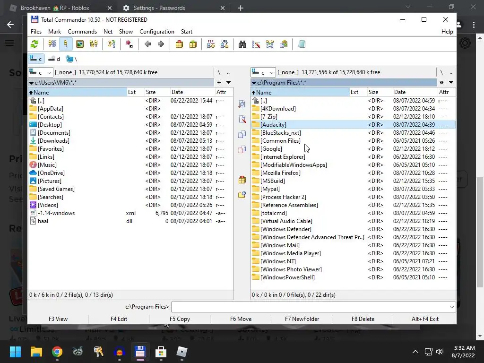This screenshot has height=363, width=484.
Task: Select the [Downloads] folder in left panel
Action: pyautogui.click(x=130, y=141)
